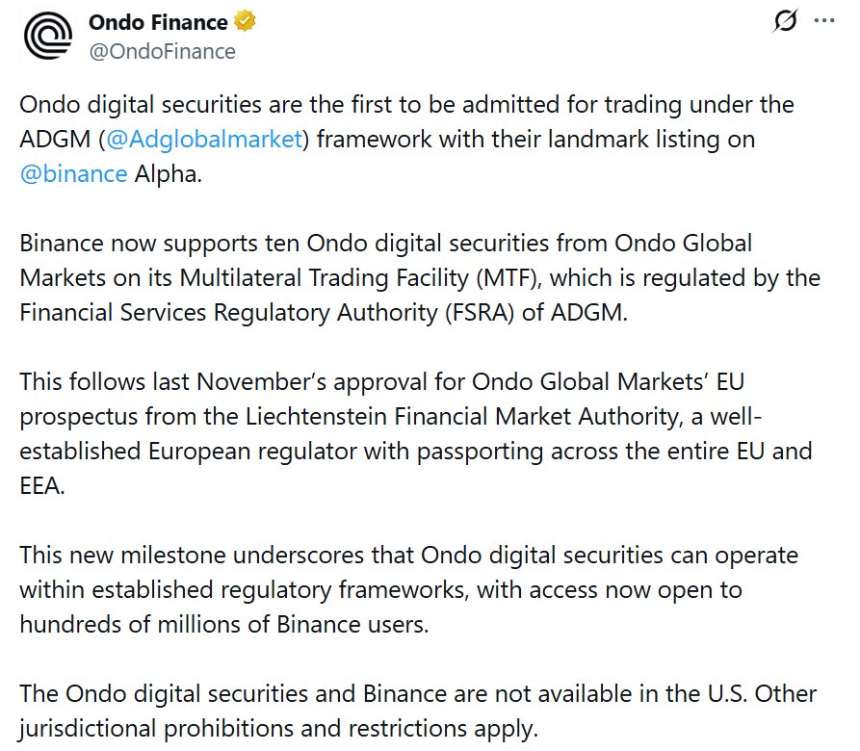Click the @OndoFinance handle
The height and width of the screenshot is (751, 860).
click(162, 51)
